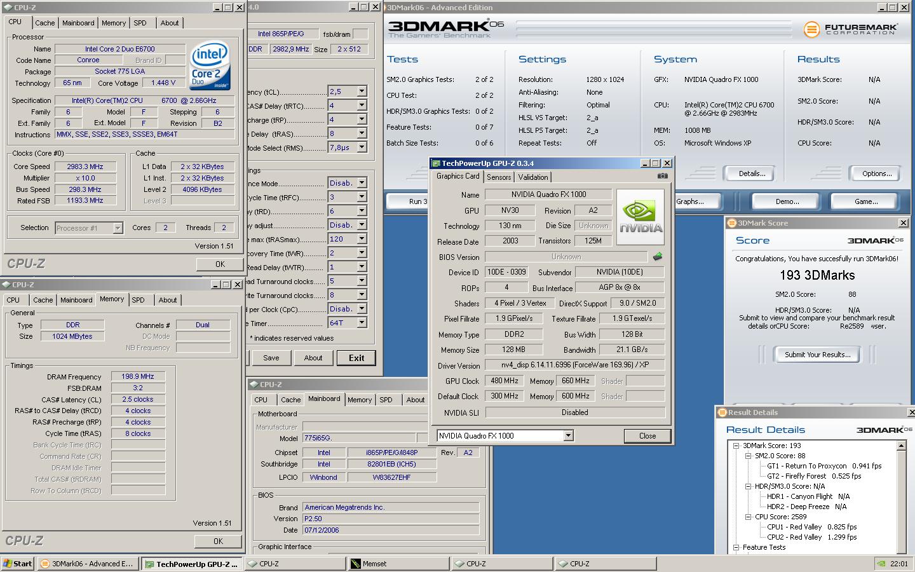This screenshot has height=572, width=915.
Task: Collapse the HDR/SM3.0 Score node
Action: [x=748, y=486]
